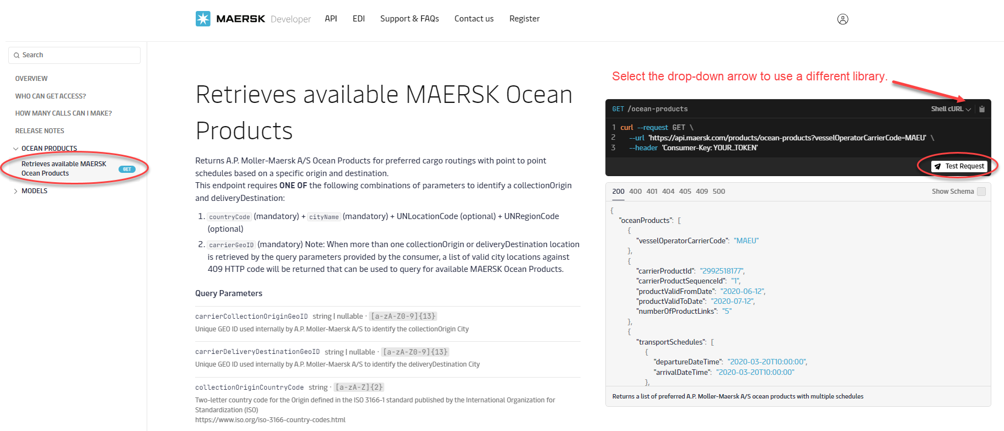The image size is (1004, 431).
Task: Expand the Models section
Action: [x=16, y=191]
